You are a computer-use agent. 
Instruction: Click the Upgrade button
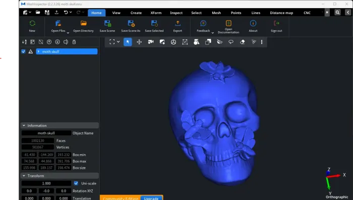click(151, 198)
